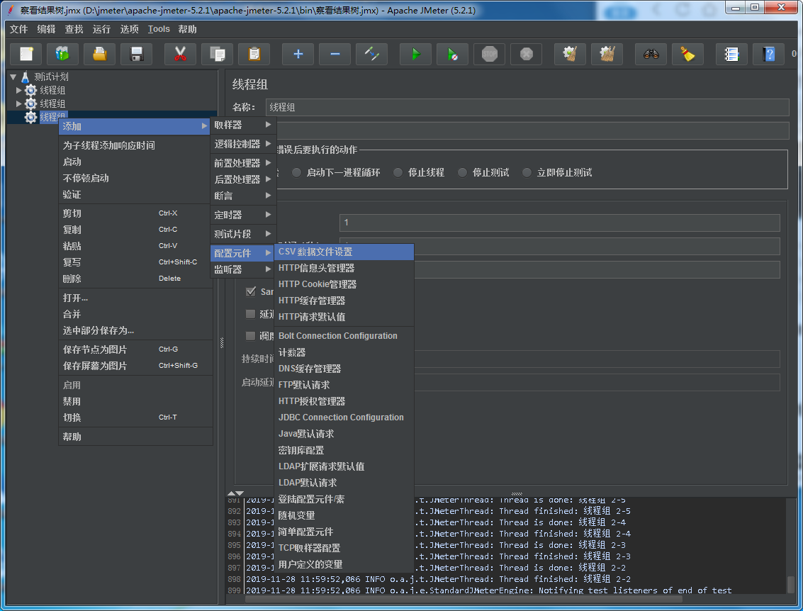Click the Cut scissors icon
Image resolution: width=803 pixels, height=611 pixels.
[180, 54]
